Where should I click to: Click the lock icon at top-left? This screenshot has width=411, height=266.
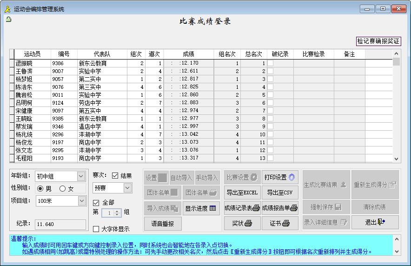tap(8, 19)
